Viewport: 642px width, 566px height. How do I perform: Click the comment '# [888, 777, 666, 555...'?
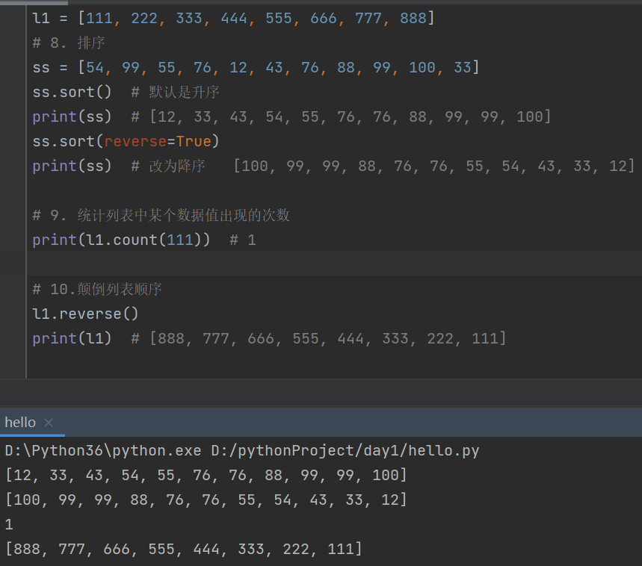(x=318, y=338)
